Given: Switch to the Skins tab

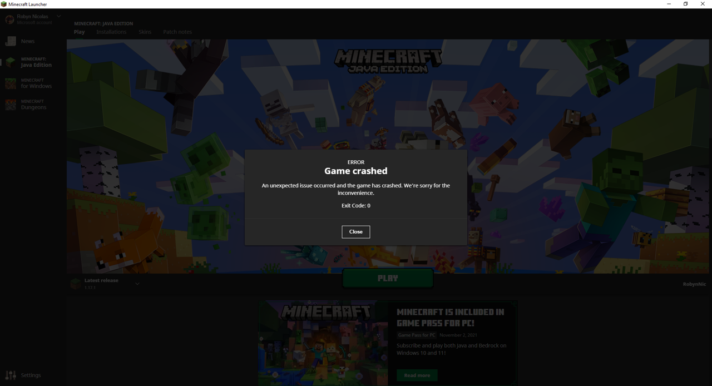Looking at the screenshot, I should [145, 32].
